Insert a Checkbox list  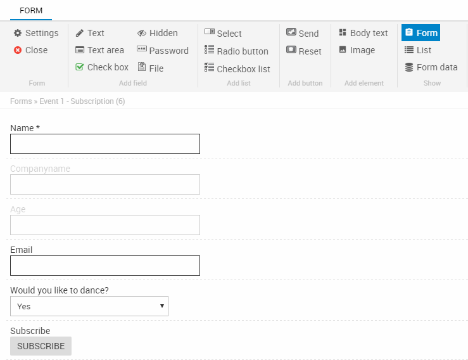click(x=237, y=69)
